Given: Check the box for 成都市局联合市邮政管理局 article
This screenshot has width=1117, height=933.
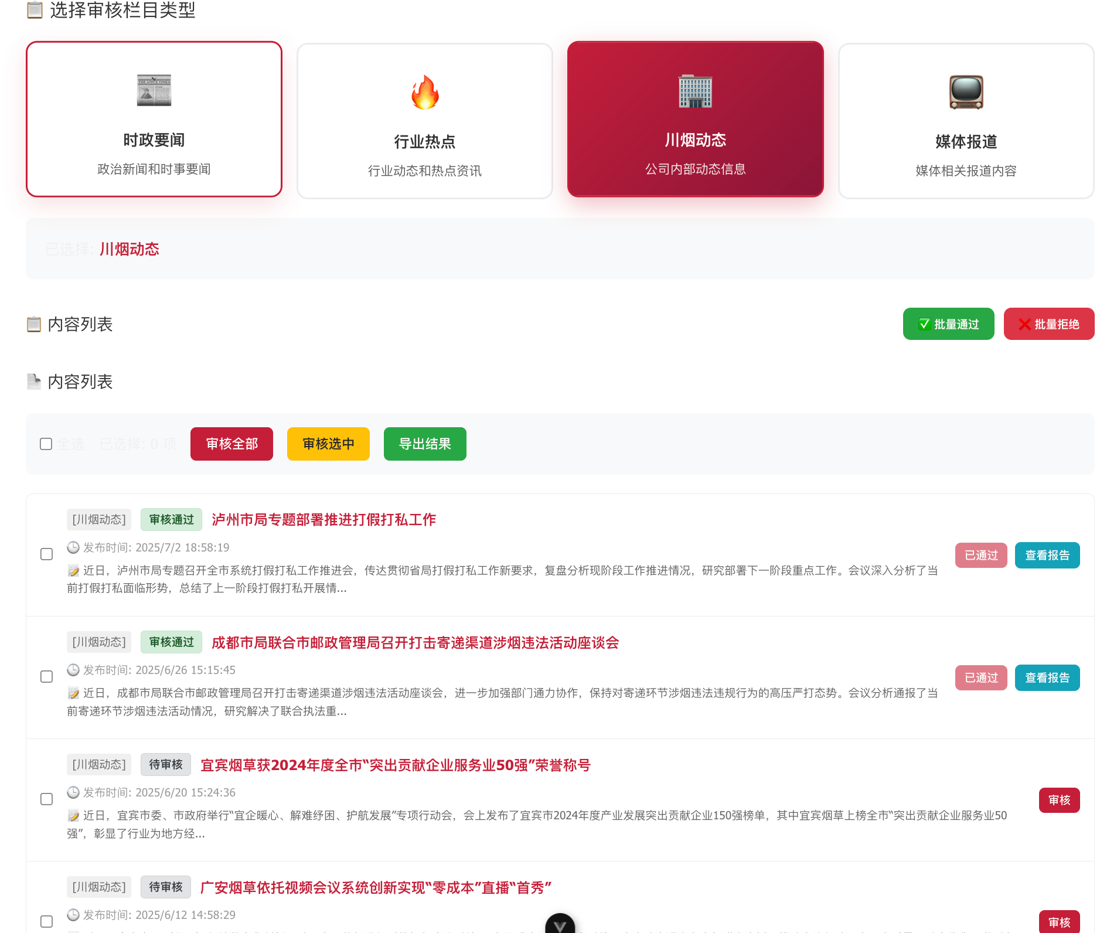Looking at the screenshot, I should tap(47, 676).
